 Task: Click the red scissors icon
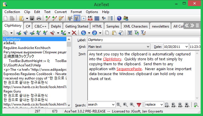52,33
